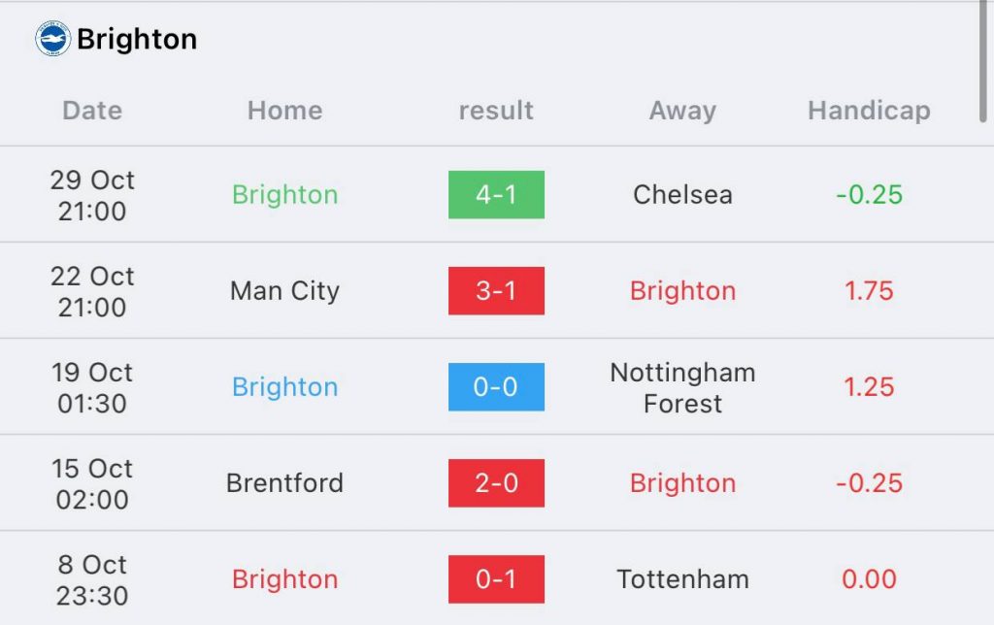
Task: Select Nottingham Forest away team
Action: 682,387
